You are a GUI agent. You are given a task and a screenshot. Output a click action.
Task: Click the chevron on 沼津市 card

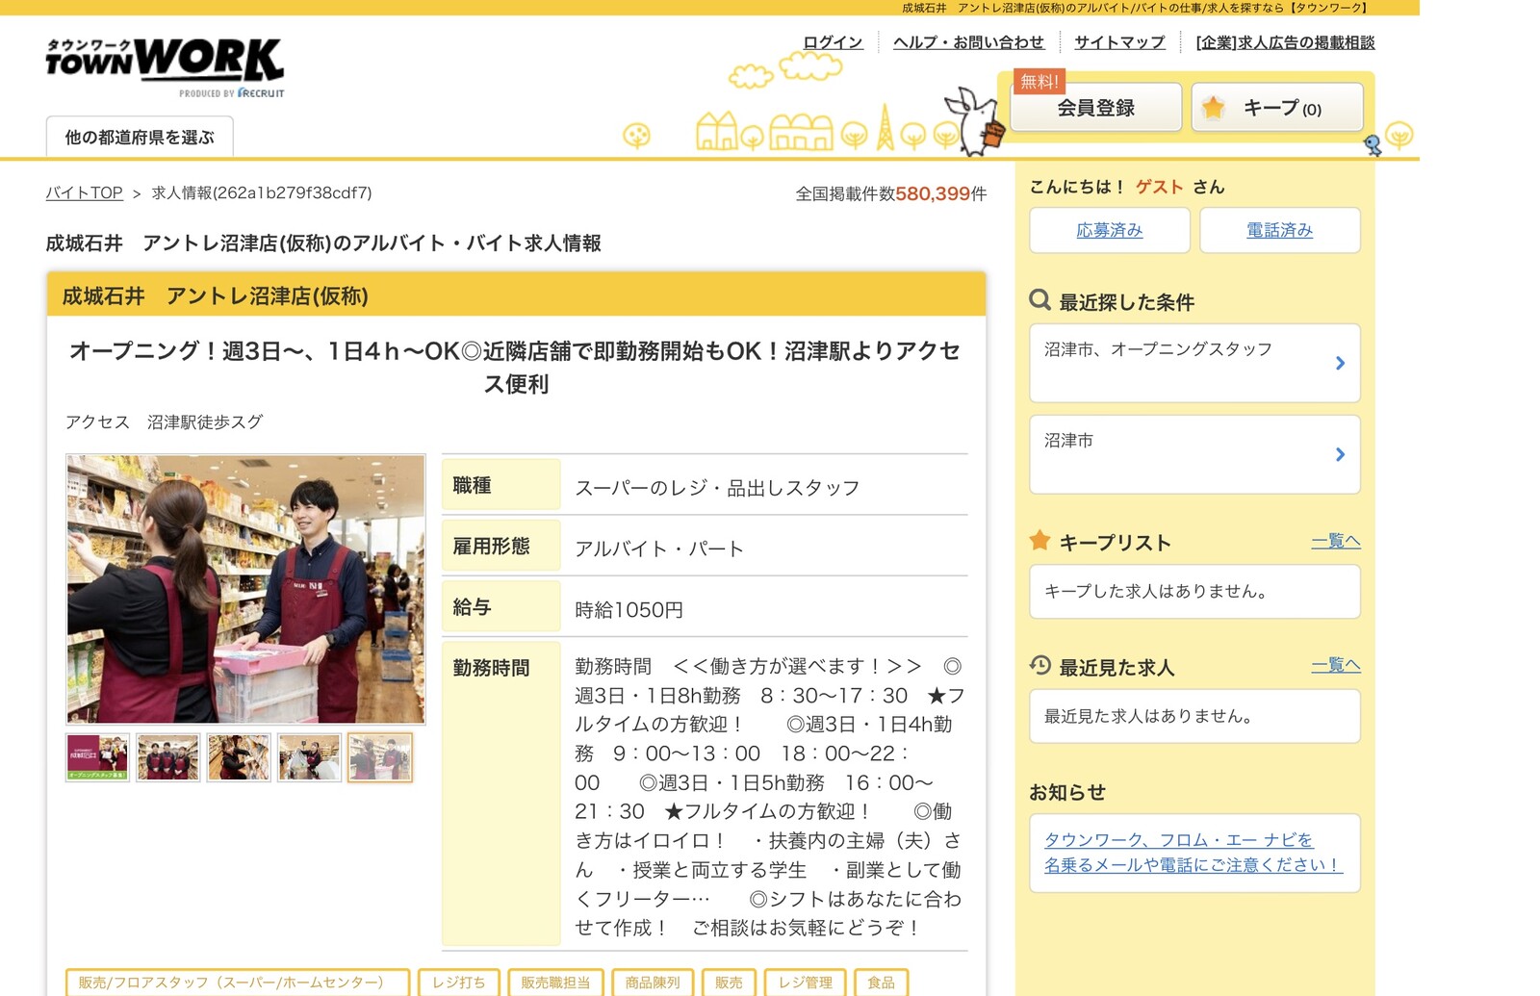pos(1340,454)
